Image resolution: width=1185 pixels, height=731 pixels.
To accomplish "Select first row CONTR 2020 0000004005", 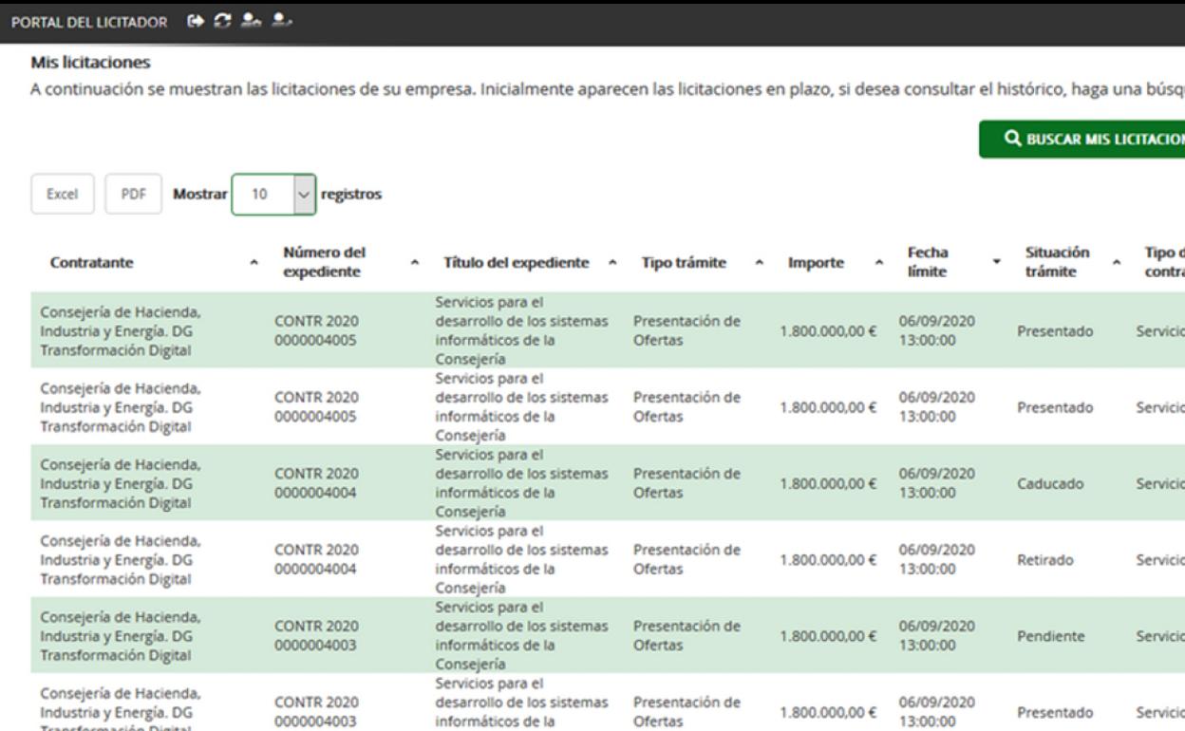I will pyautogui.click(x=317, y=328).
